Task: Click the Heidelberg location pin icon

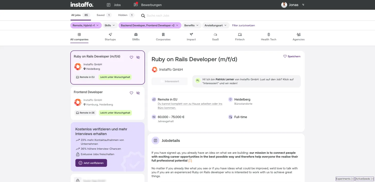Action: pyautogui.click(x=230, y=99)
